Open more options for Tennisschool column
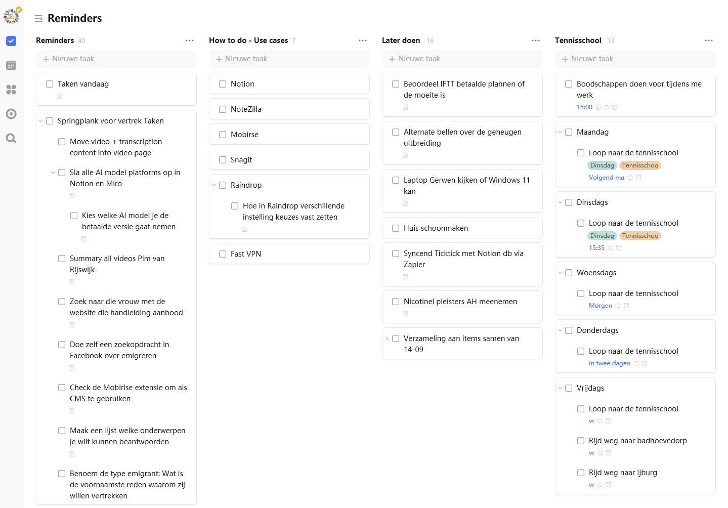The width and height of the screenshot is (728, 508). 708,40
